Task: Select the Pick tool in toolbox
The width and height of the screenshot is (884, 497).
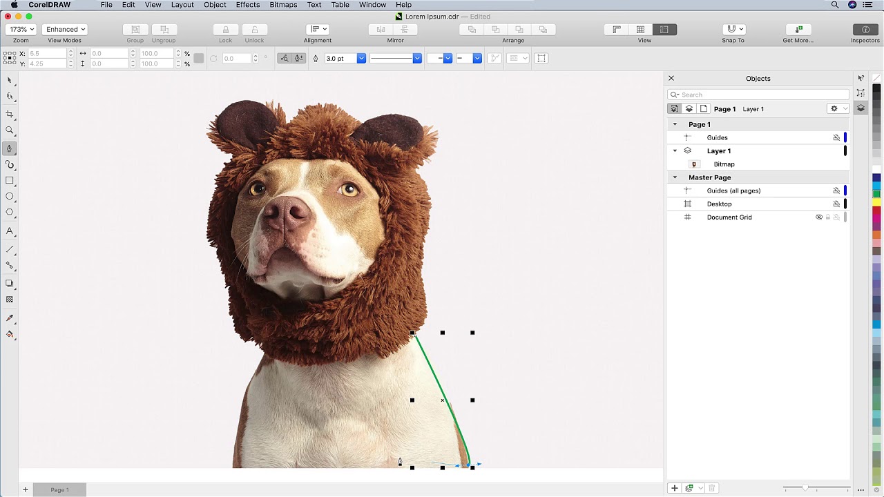Action: tap(10, 80)
